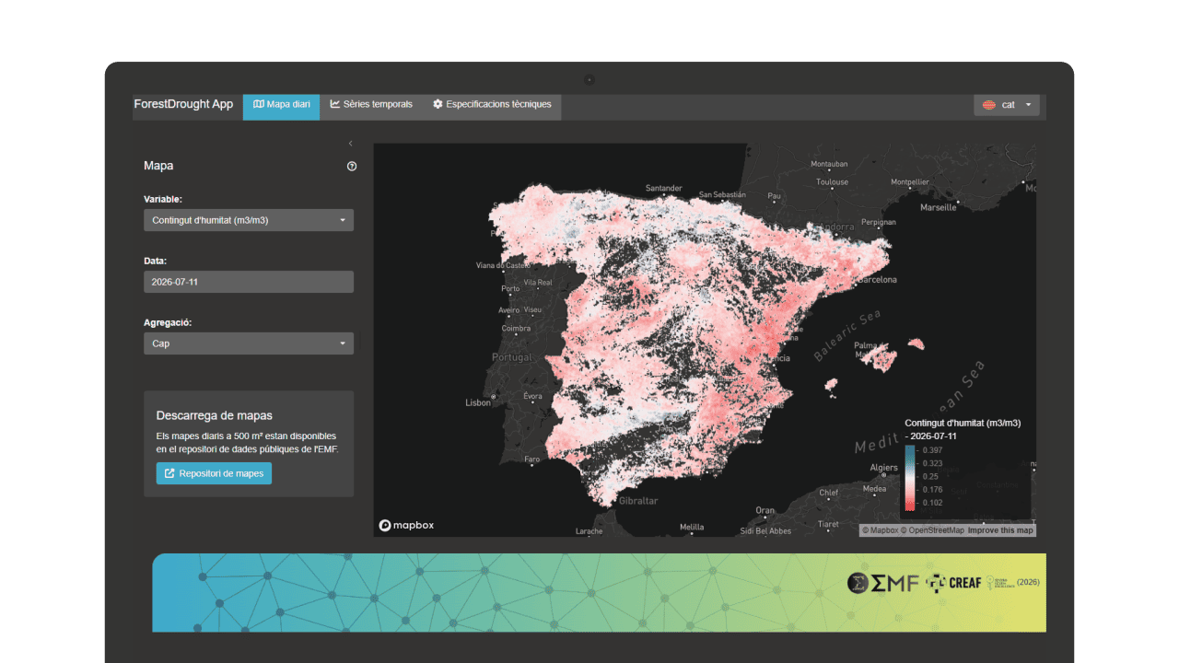Click the gear icon on Especificacions tècniques
The width and height of the screenshot is (1179, 663).
tap(438, 104)
